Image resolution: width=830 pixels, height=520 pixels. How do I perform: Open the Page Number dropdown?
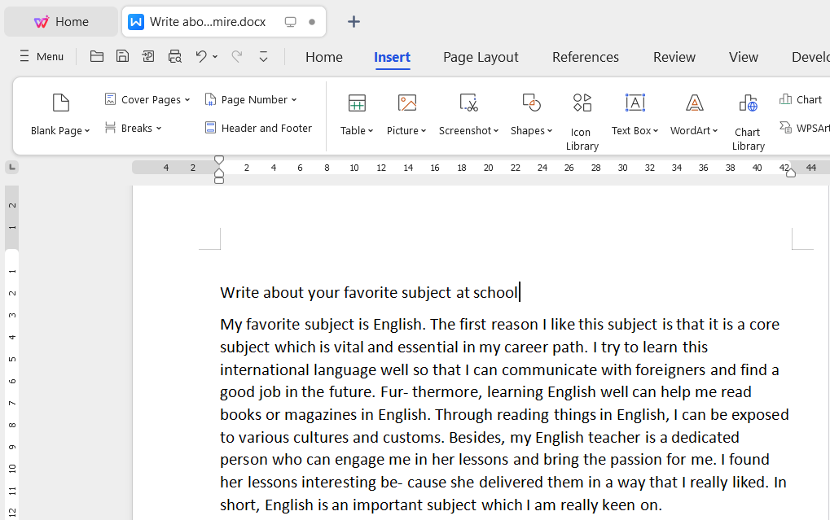click(250, 99)
